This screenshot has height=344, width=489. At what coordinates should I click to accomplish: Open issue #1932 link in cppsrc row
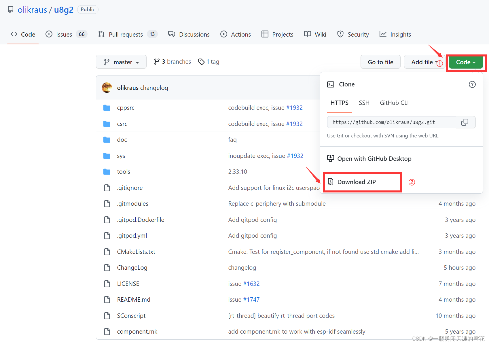(294, 108)
